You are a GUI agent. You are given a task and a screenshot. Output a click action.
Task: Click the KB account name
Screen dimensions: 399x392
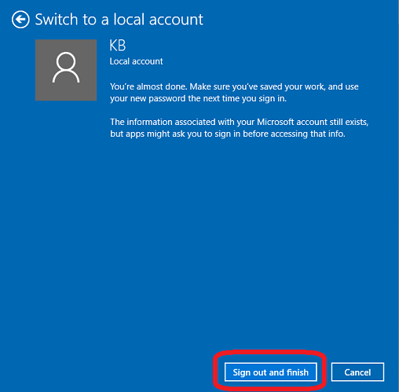tap(118, 46)
